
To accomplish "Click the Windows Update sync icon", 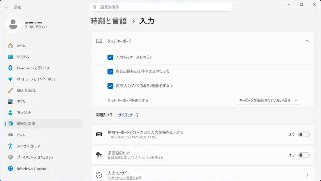I will pyautogui.click(x=10, y=169).
